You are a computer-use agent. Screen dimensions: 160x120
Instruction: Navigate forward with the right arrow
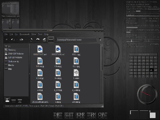(21, 40)
